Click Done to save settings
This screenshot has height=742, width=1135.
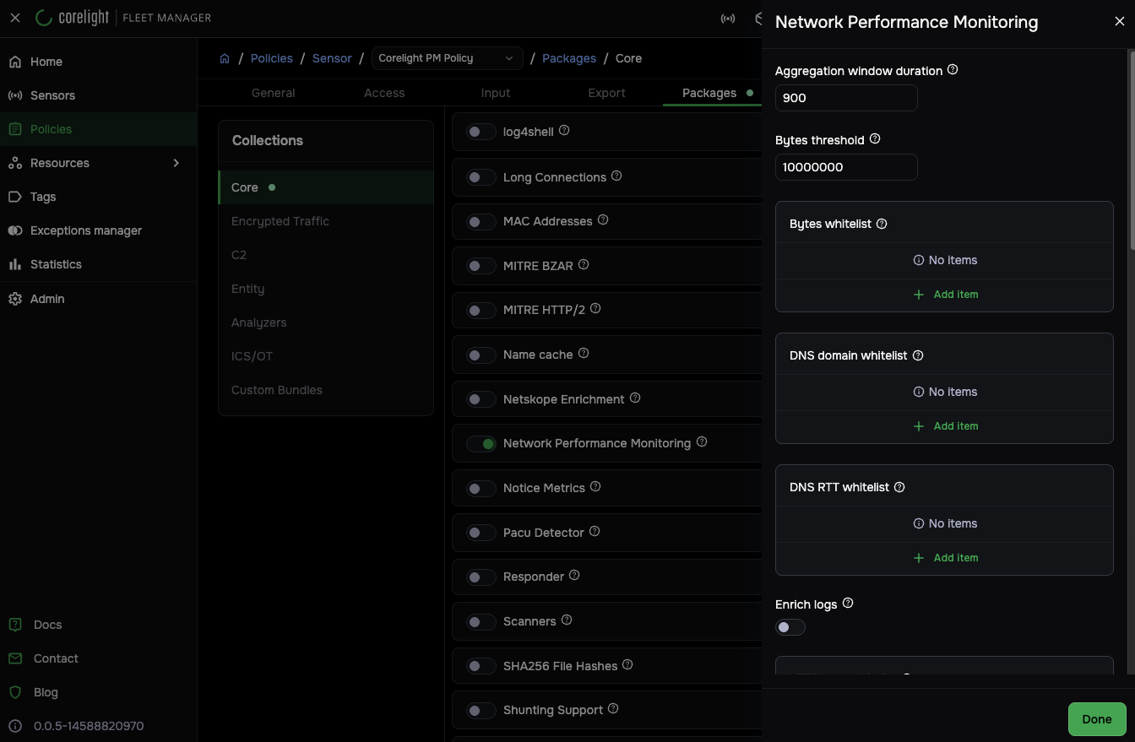[1097, 719]
